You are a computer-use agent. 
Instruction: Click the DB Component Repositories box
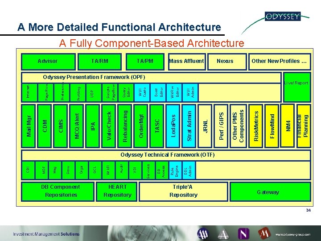pyautogui.click(x=58, y=191)
